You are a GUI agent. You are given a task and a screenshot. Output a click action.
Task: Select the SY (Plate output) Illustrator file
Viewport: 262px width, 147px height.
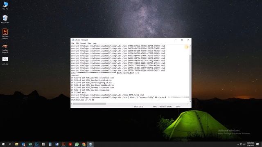(5, 34)
